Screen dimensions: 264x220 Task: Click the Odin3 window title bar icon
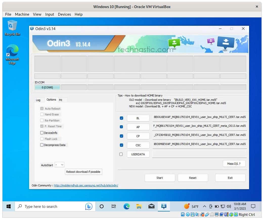tap(32, 29)
